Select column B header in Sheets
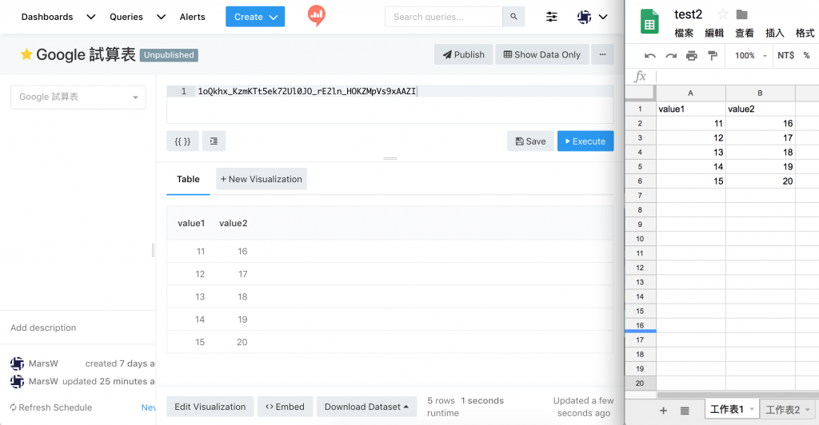 coord(760,93)
